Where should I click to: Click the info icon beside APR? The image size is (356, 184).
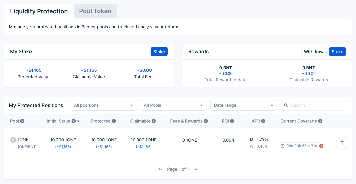[263, 121]
